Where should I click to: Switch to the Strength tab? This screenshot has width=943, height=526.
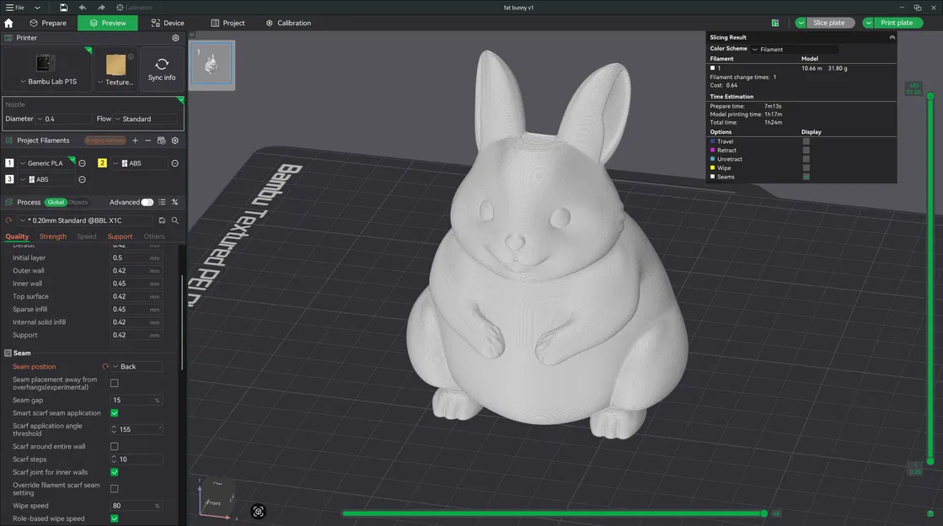point(53,236)
